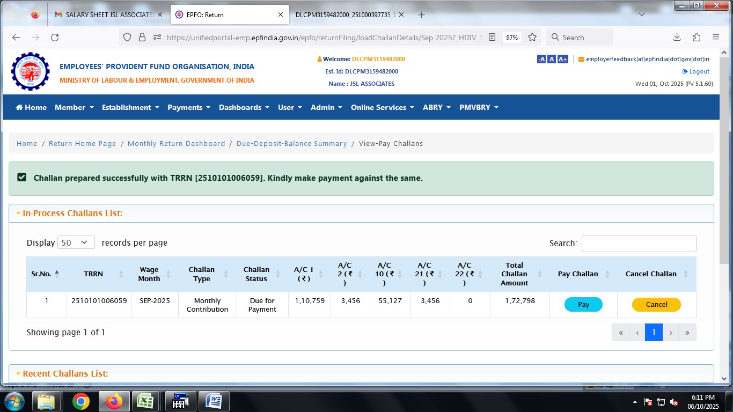This screenshot has width=733, height=412.
Task: Open Firefox hamburger application menu
Action: pos(716,38)
